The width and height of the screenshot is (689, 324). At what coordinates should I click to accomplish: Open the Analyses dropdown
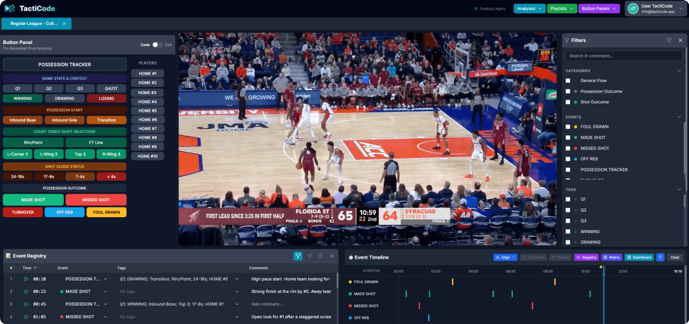[529, 9]
